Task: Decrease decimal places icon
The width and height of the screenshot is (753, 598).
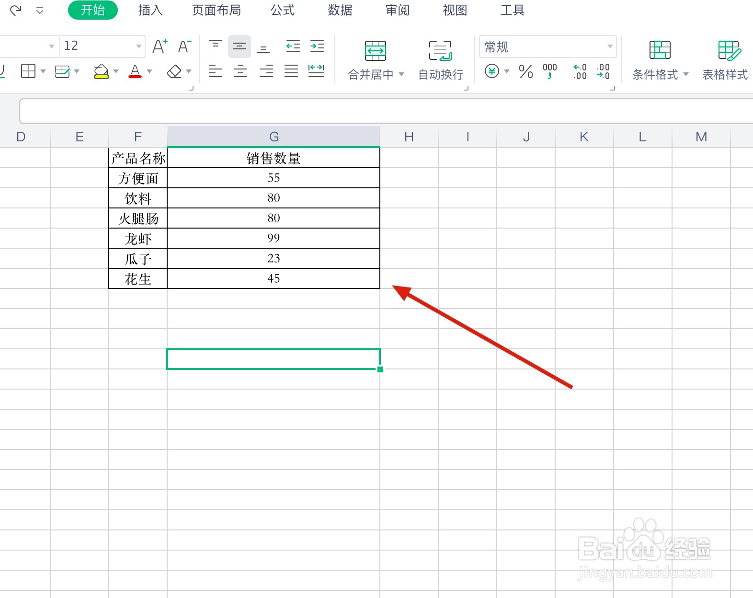Action: coord(603,71)
